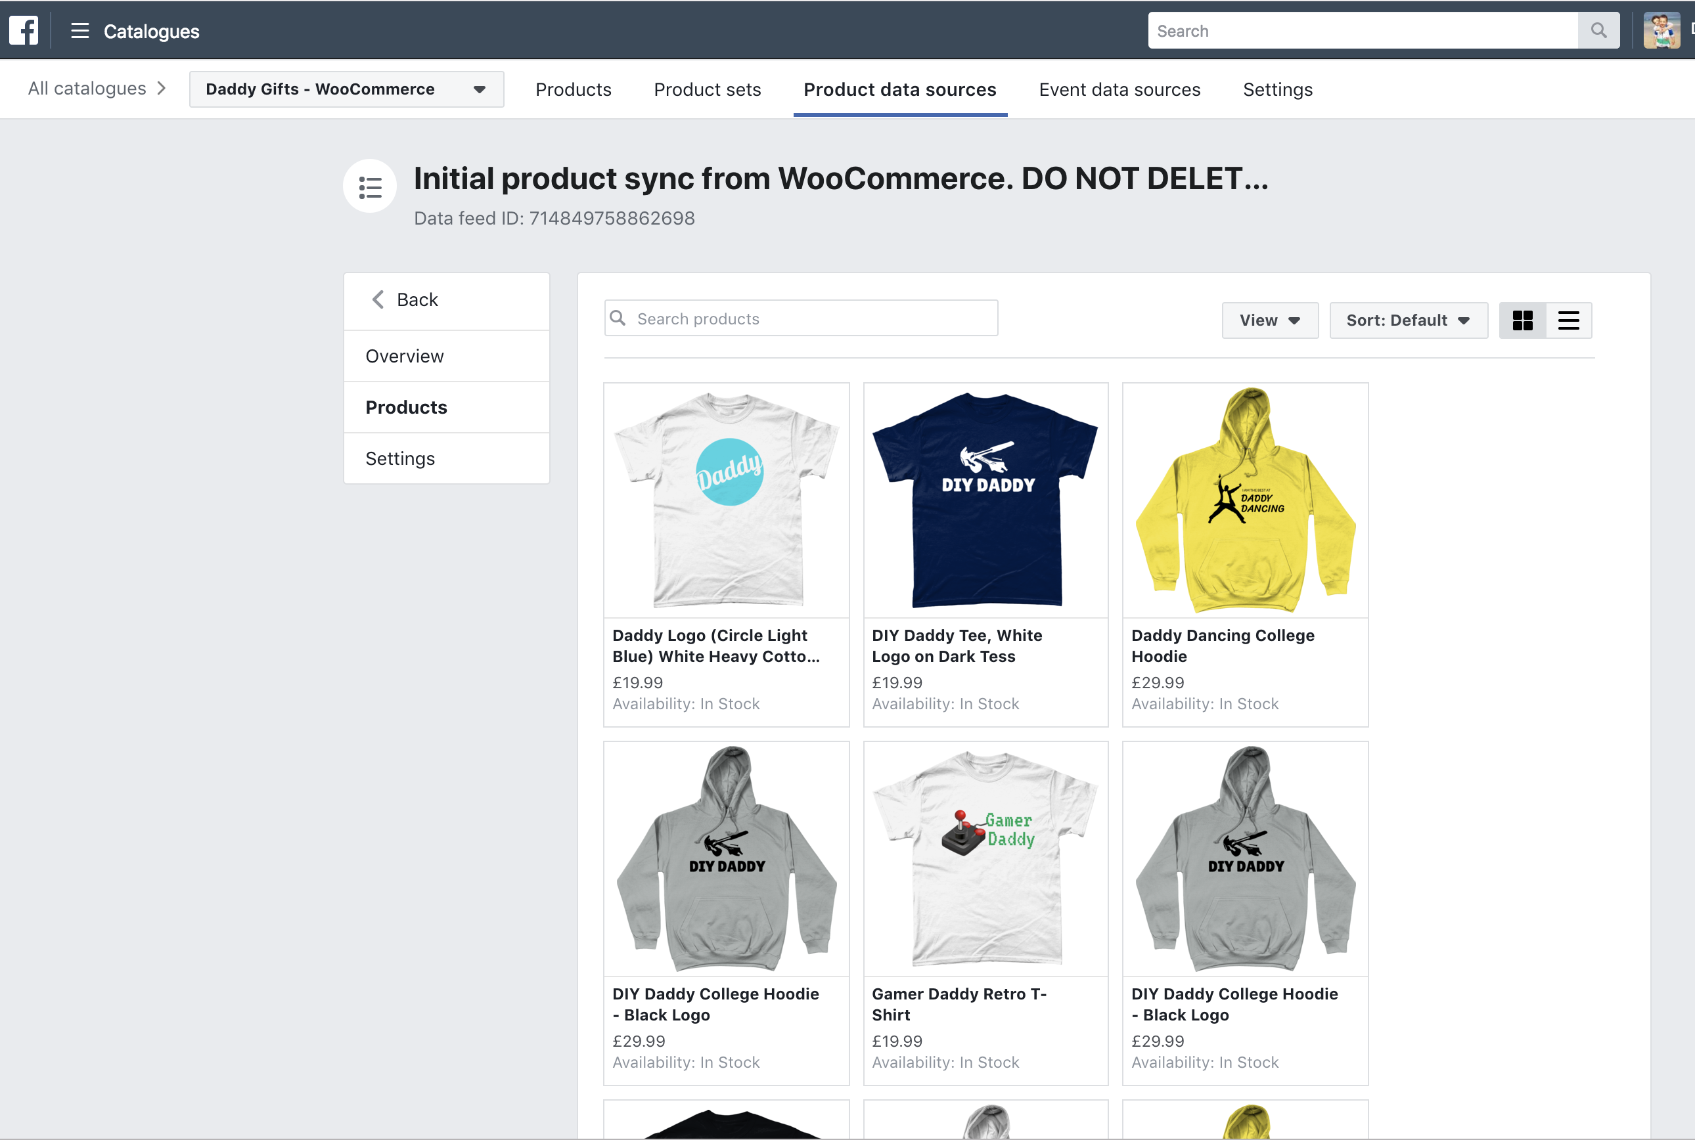Open the Product sets tab
This screenshot has width=1695, height=1140.
(708, 89)
